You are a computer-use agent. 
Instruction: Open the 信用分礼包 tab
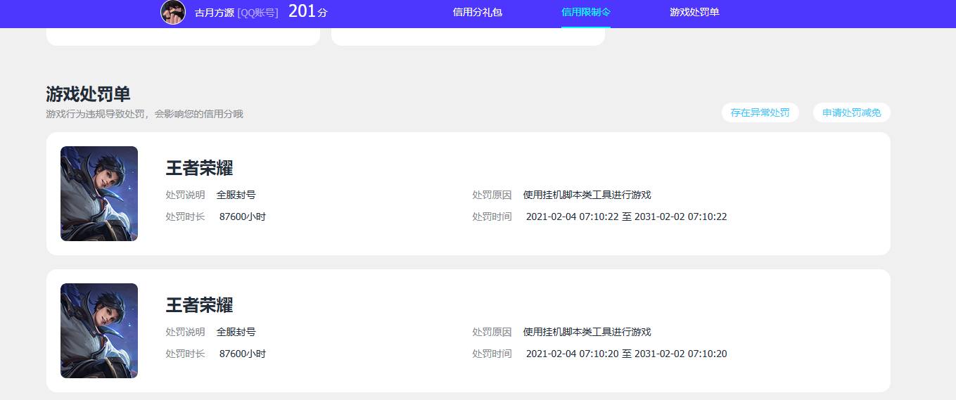478,12
